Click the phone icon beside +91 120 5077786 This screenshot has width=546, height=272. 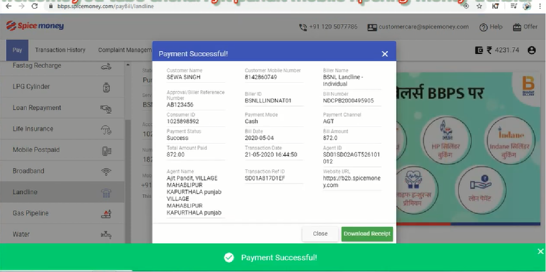tap(303, 27)
